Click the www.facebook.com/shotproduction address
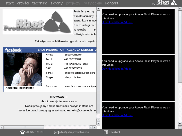 click(80, 86)
